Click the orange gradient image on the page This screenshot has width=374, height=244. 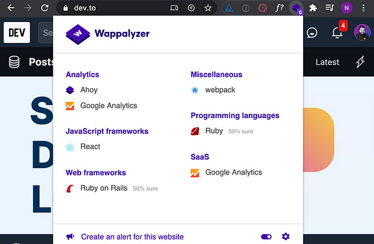point(319,140)
